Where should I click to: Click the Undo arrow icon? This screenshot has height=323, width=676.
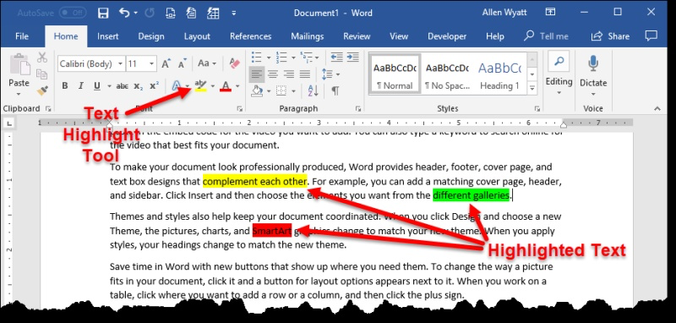pyautogui.click(x=124, y=13)
